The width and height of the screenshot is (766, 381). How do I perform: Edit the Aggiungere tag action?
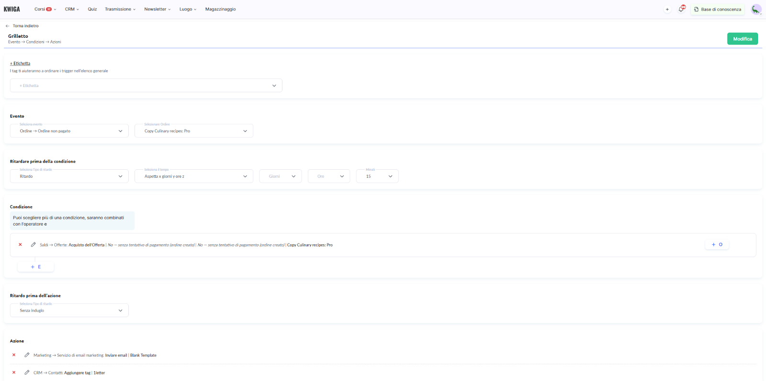[x=27, y=372]
